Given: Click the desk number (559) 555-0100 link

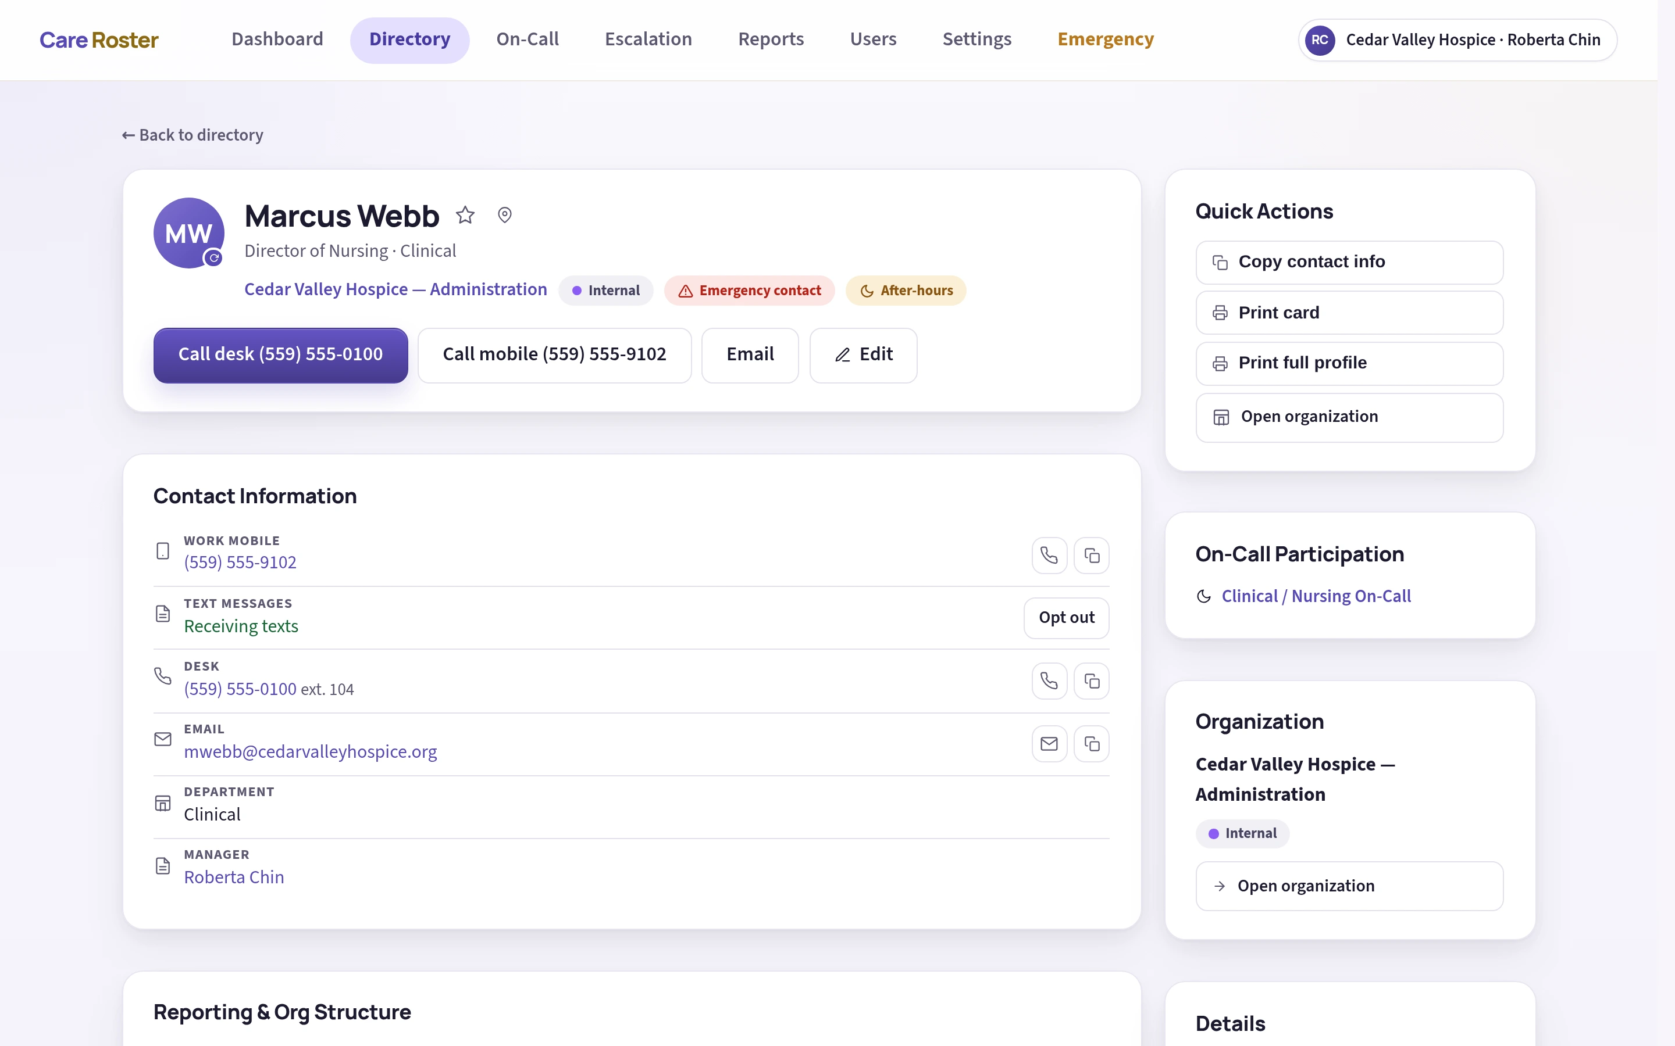Looking at the screenshot, I should coord(240,689).
